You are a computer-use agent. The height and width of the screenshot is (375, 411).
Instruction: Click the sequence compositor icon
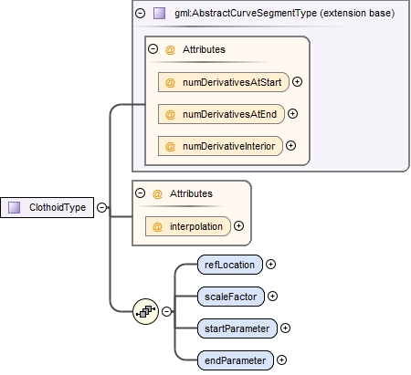tap(146, 311)
